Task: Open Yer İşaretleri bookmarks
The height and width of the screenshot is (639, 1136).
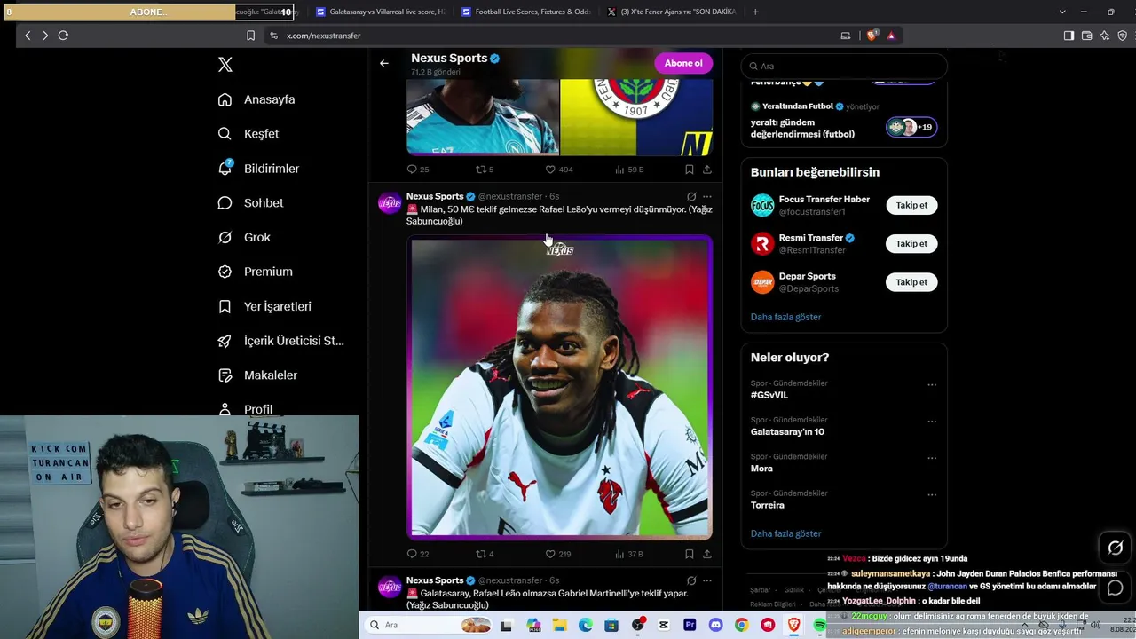Action: pos(264,306)
